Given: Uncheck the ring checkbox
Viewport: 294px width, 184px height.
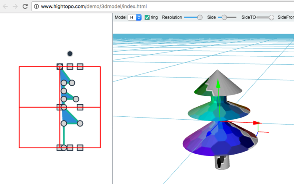Looking at the screenshot, I should pos(147,17).
